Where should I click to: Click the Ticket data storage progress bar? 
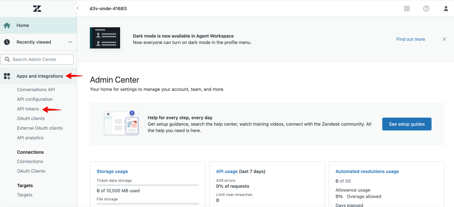click(148, 185)
